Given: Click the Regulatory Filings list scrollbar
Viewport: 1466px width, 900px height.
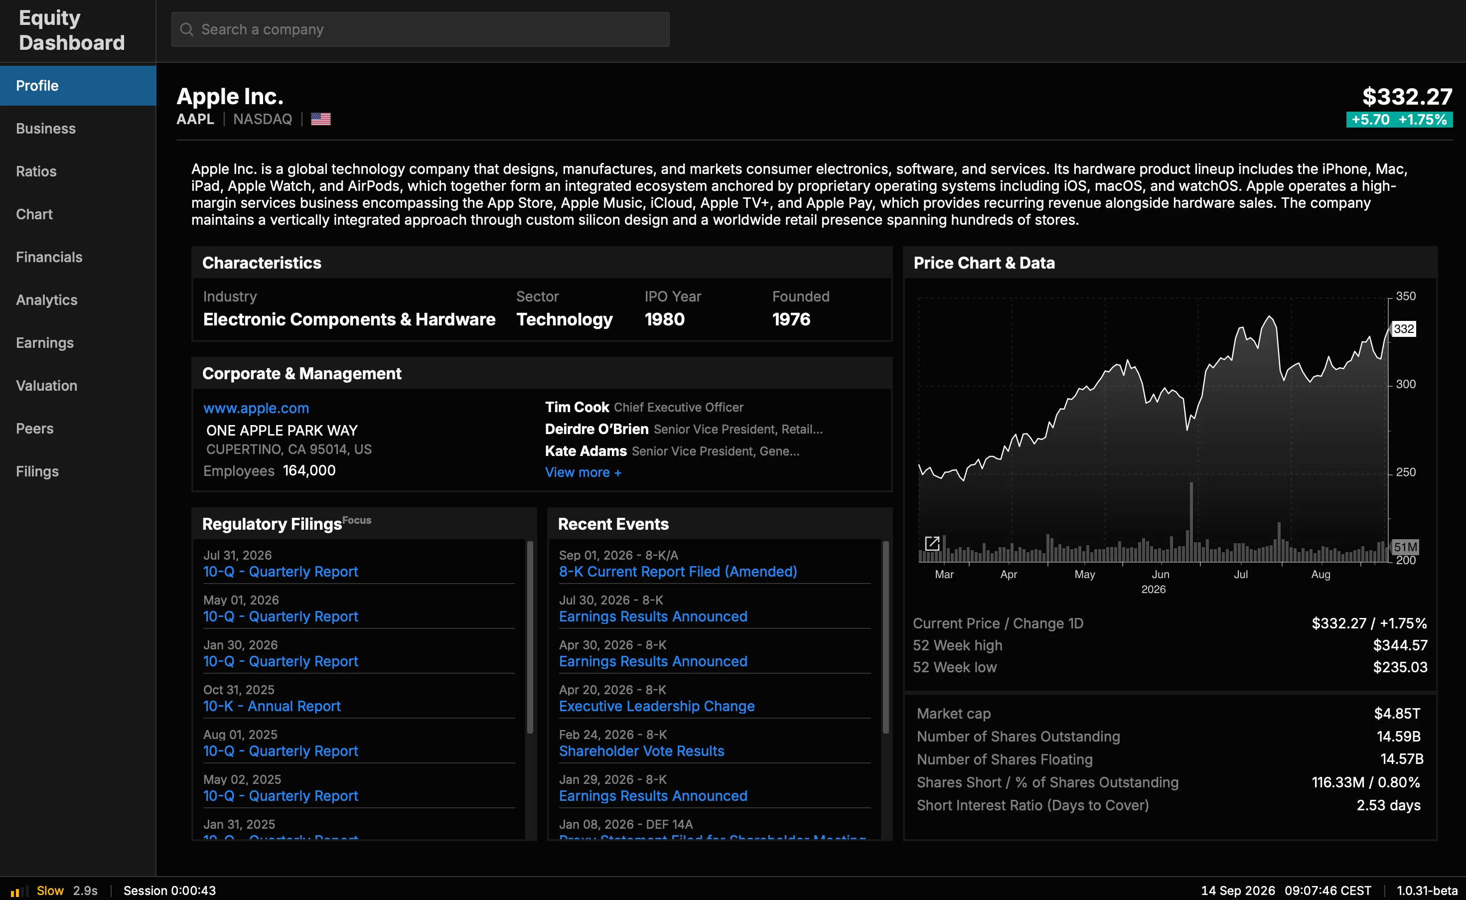Looking at the screenshot, I should click(530, 636).
